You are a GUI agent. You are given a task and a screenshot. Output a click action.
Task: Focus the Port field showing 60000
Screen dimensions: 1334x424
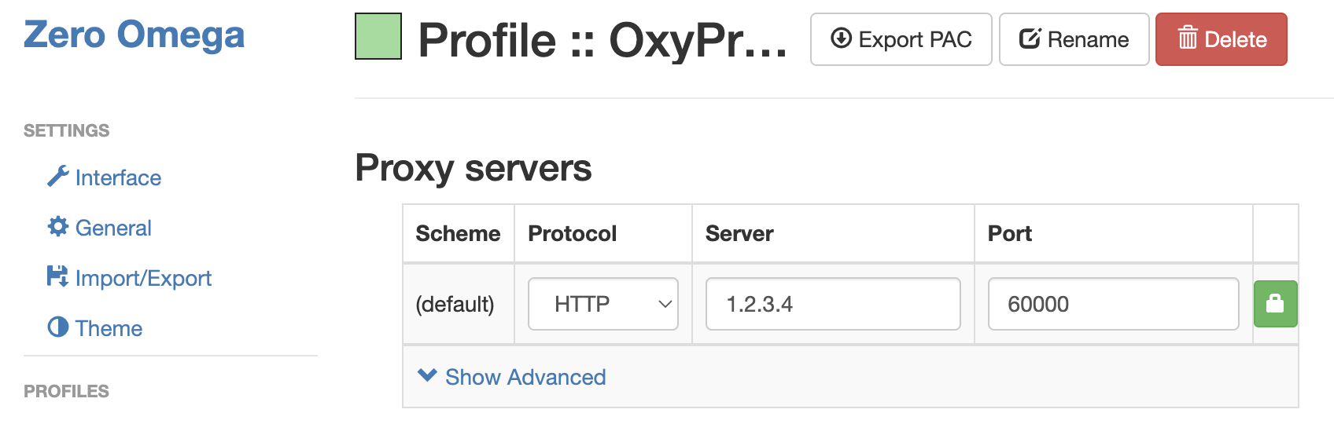click(x=1112, y=304)
